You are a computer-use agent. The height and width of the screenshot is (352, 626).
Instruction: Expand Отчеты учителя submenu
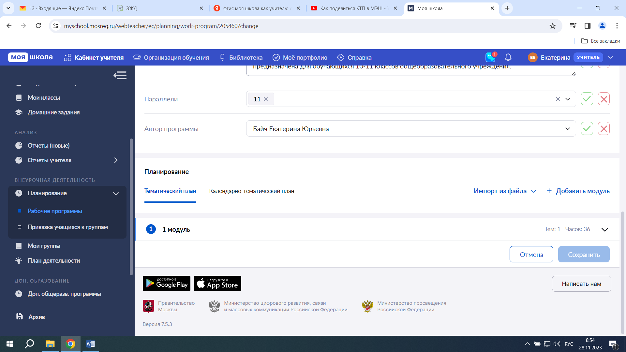coord(116,160)
